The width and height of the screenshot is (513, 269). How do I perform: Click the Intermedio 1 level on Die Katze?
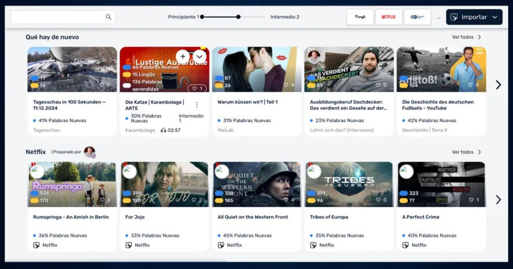coord(191,118)
